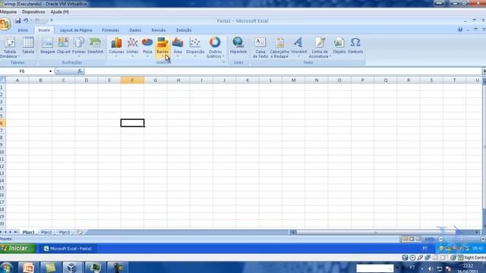Open the Fórmulas tab
The height and width of the screenshot is (273, 486).
coord(110,30)
